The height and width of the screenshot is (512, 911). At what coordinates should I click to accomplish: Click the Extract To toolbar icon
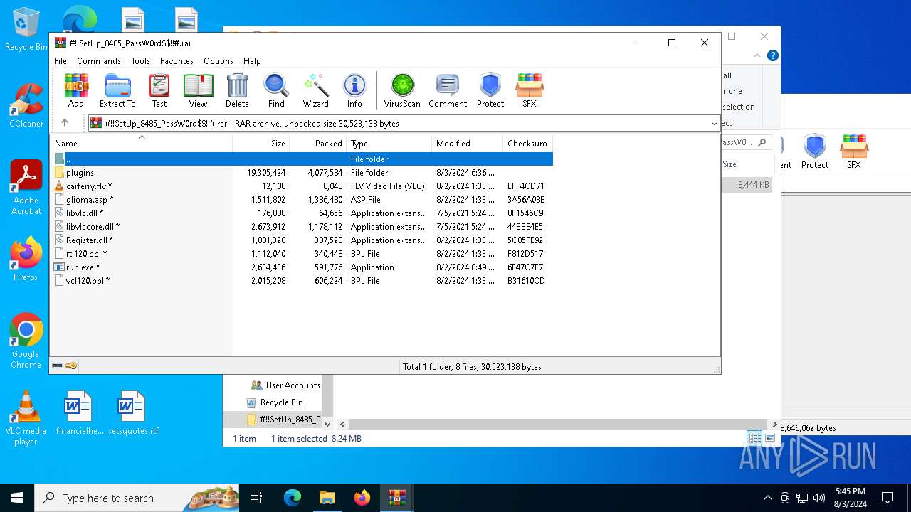click(117, 90)
